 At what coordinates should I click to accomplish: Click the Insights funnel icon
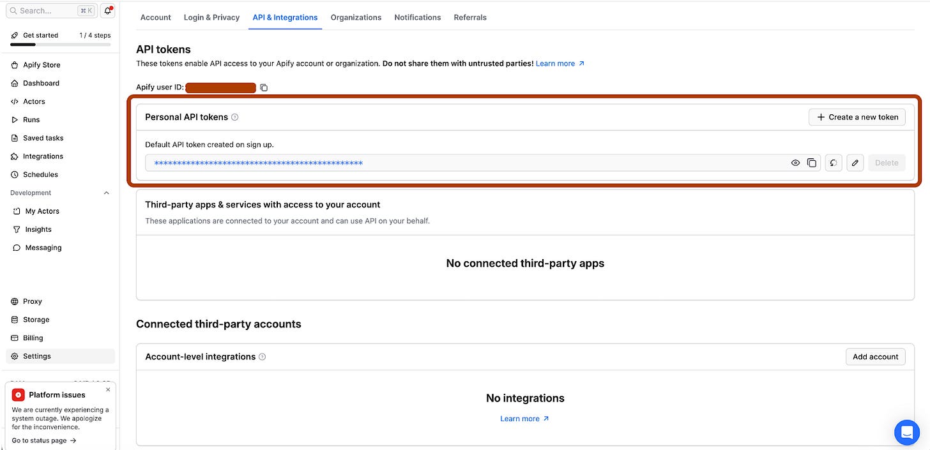pyautogui.click(x=17, y=230)
